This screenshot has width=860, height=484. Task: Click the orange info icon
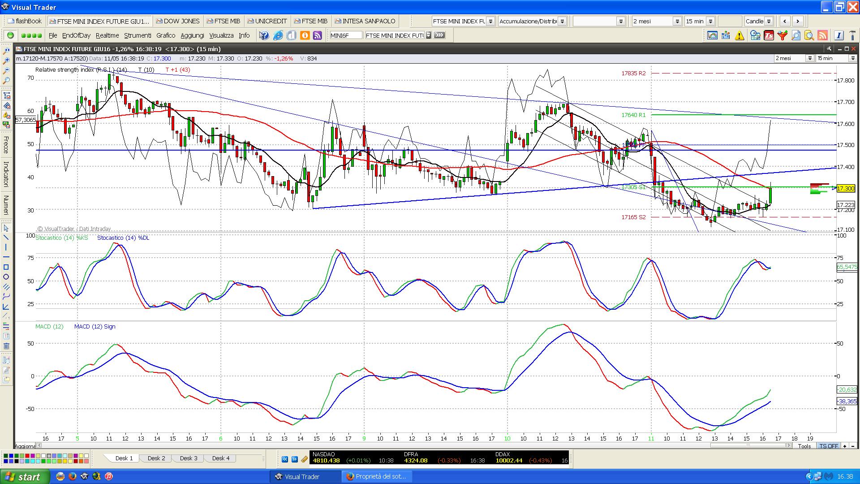pyautogui.click(x=305, y=35)
